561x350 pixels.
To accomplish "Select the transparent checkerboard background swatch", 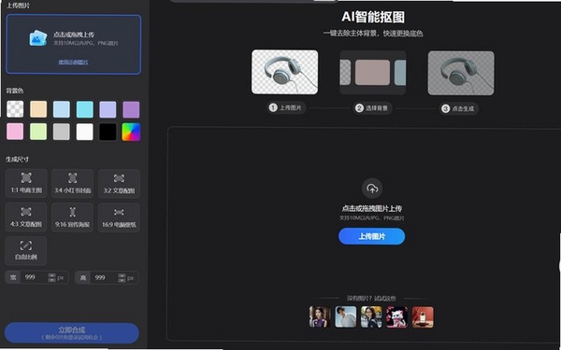I will pos(15,109).
